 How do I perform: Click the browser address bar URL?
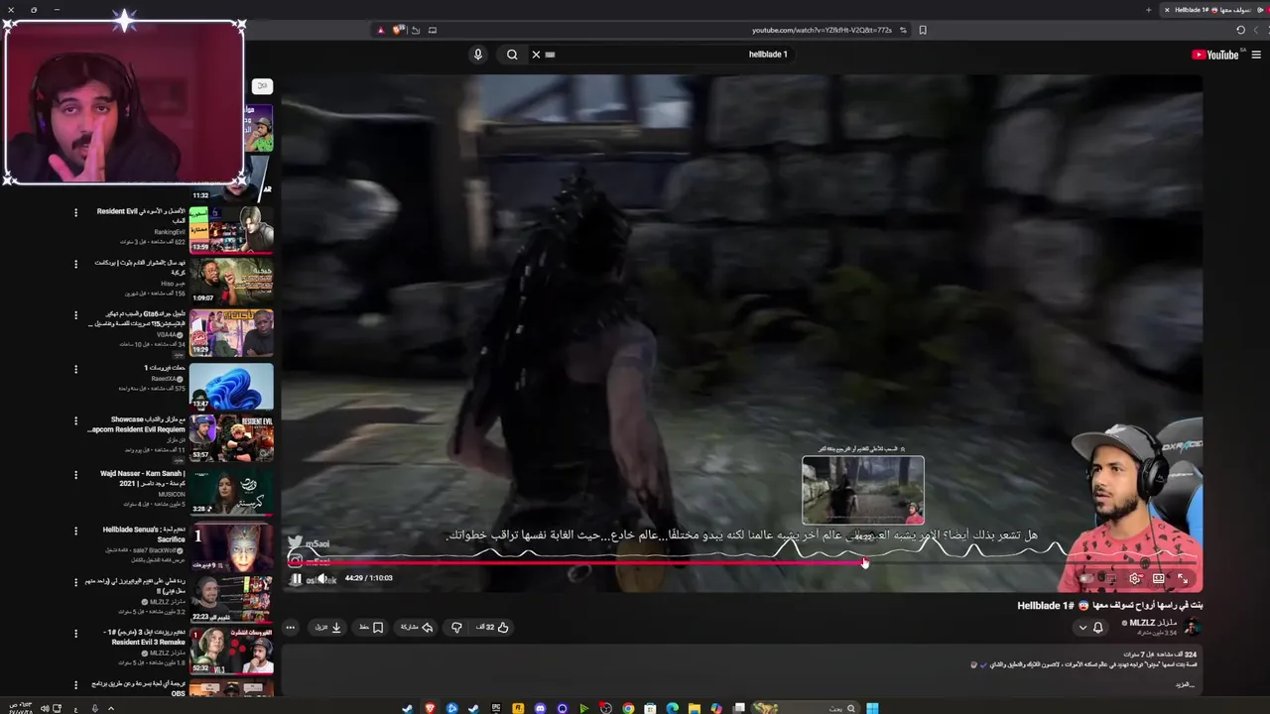click(x=822, y=30)
